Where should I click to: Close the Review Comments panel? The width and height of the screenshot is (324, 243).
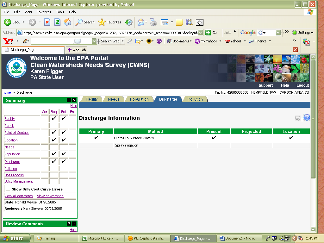[x=74, y=224]
